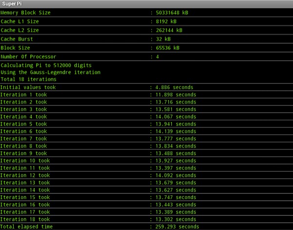Click the 13.927 seconds value for Iteration 10

click(175, 161)
